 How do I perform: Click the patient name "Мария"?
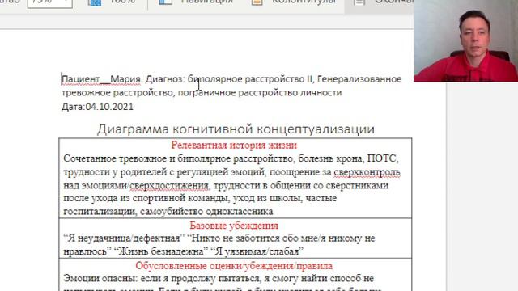pos(125,79)
